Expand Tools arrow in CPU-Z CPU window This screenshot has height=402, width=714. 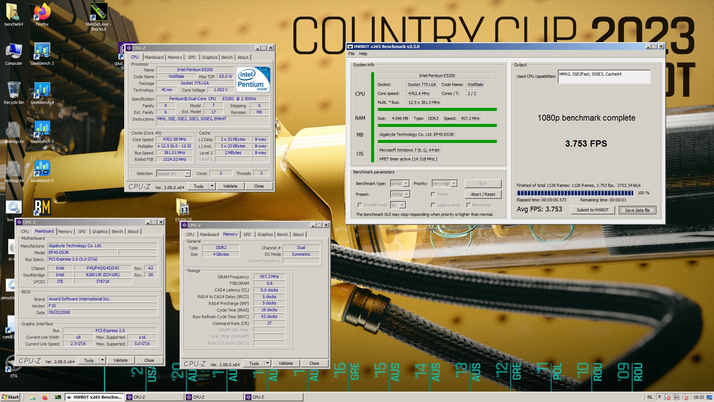click(212, 186)
